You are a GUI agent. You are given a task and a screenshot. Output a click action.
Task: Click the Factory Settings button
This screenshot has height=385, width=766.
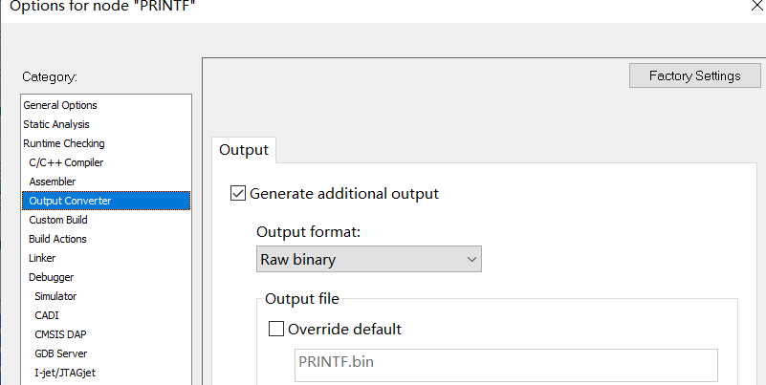click(x=694, y=75)
